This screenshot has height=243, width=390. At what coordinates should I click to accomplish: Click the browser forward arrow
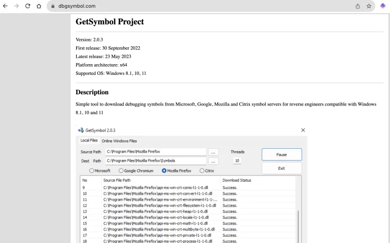(x=16, y=6)
